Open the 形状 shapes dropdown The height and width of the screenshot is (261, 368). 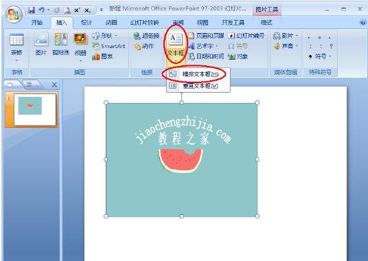pyautogui.click(x=105, y=36)
